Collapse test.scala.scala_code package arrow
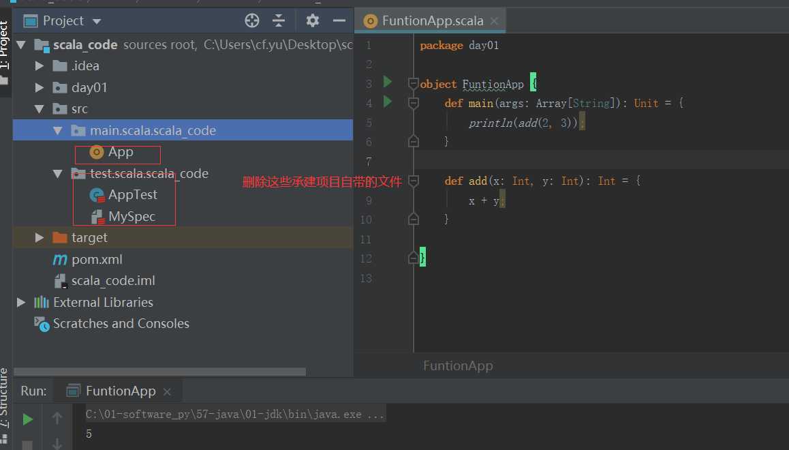Image resolution: width=789 pixels, height=450 pixels. click(58, 174)
